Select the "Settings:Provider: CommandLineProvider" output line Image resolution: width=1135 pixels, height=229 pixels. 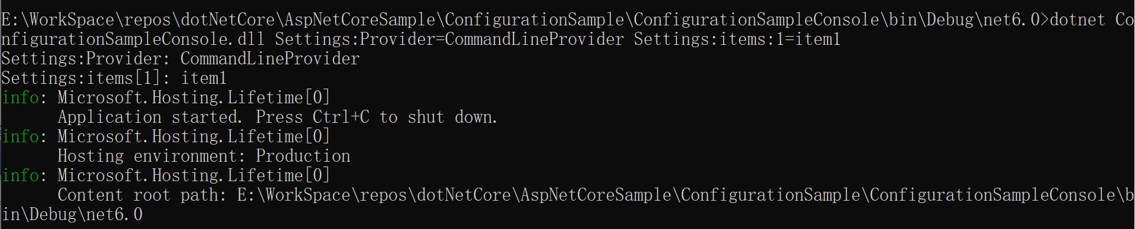point(181,58)
